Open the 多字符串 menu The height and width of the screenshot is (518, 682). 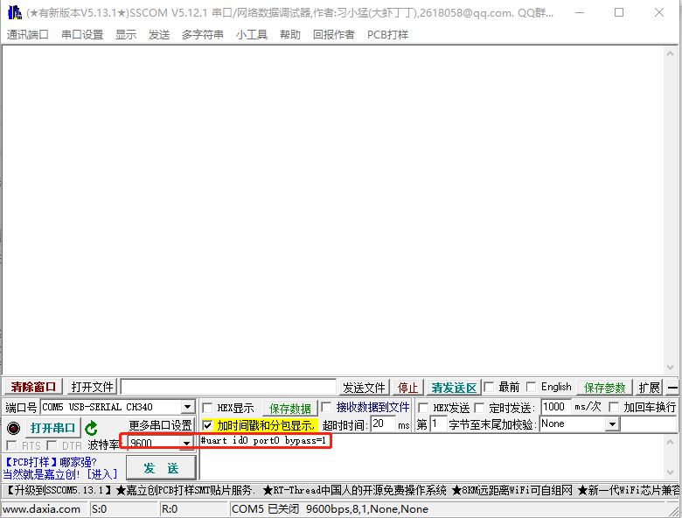pyautogui.click(x=203, y=34)
